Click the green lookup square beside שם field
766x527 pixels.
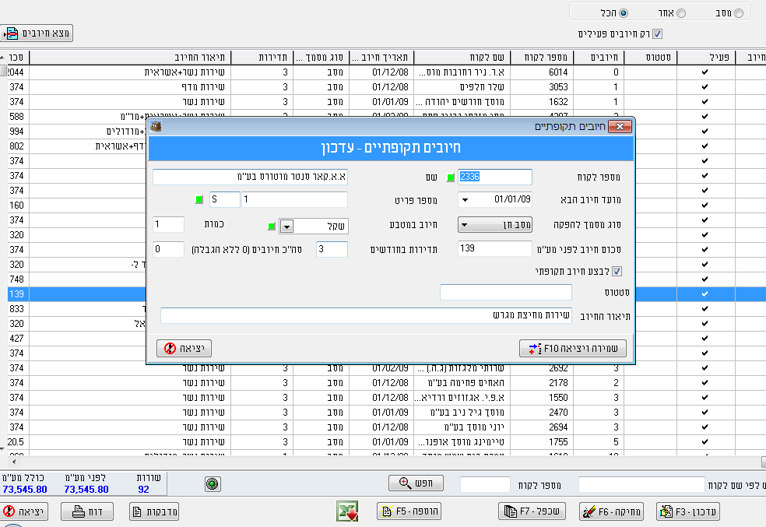coord(451,177)
